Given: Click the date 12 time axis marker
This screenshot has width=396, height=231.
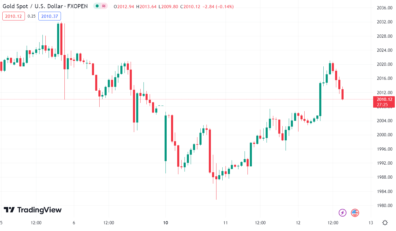Looking at the screenshot, I should click(x=298, y=223).
